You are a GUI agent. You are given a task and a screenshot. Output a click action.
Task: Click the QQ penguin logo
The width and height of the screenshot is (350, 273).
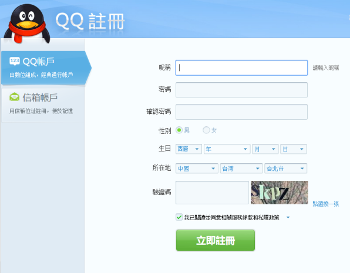[x=27, y=23]
